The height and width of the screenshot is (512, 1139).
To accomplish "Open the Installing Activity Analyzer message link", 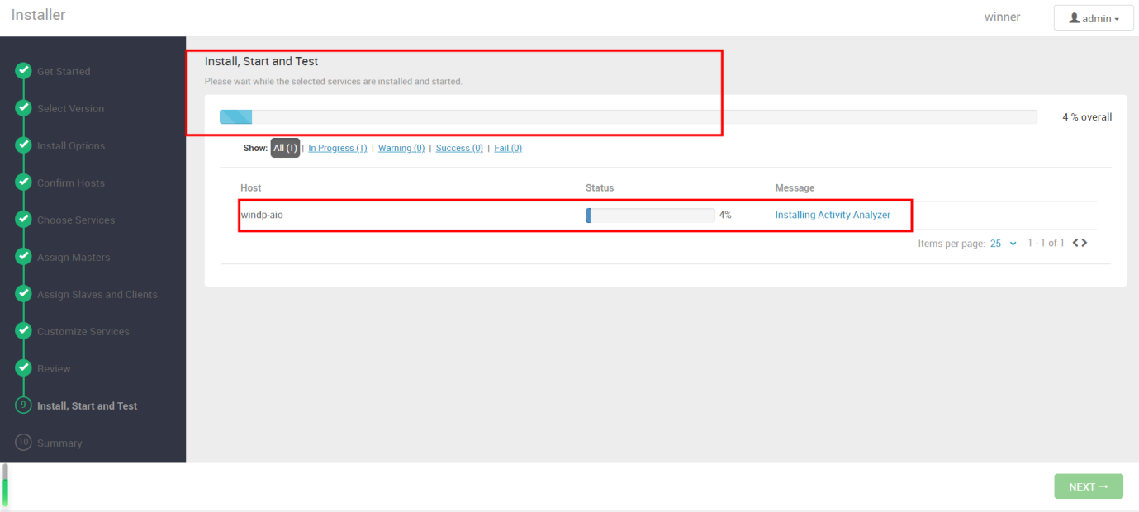I will click(833, 215).
